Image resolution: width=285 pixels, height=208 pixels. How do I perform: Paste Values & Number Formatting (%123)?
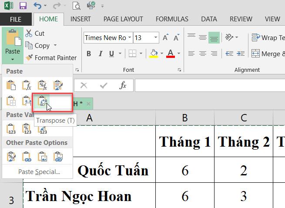27,129
